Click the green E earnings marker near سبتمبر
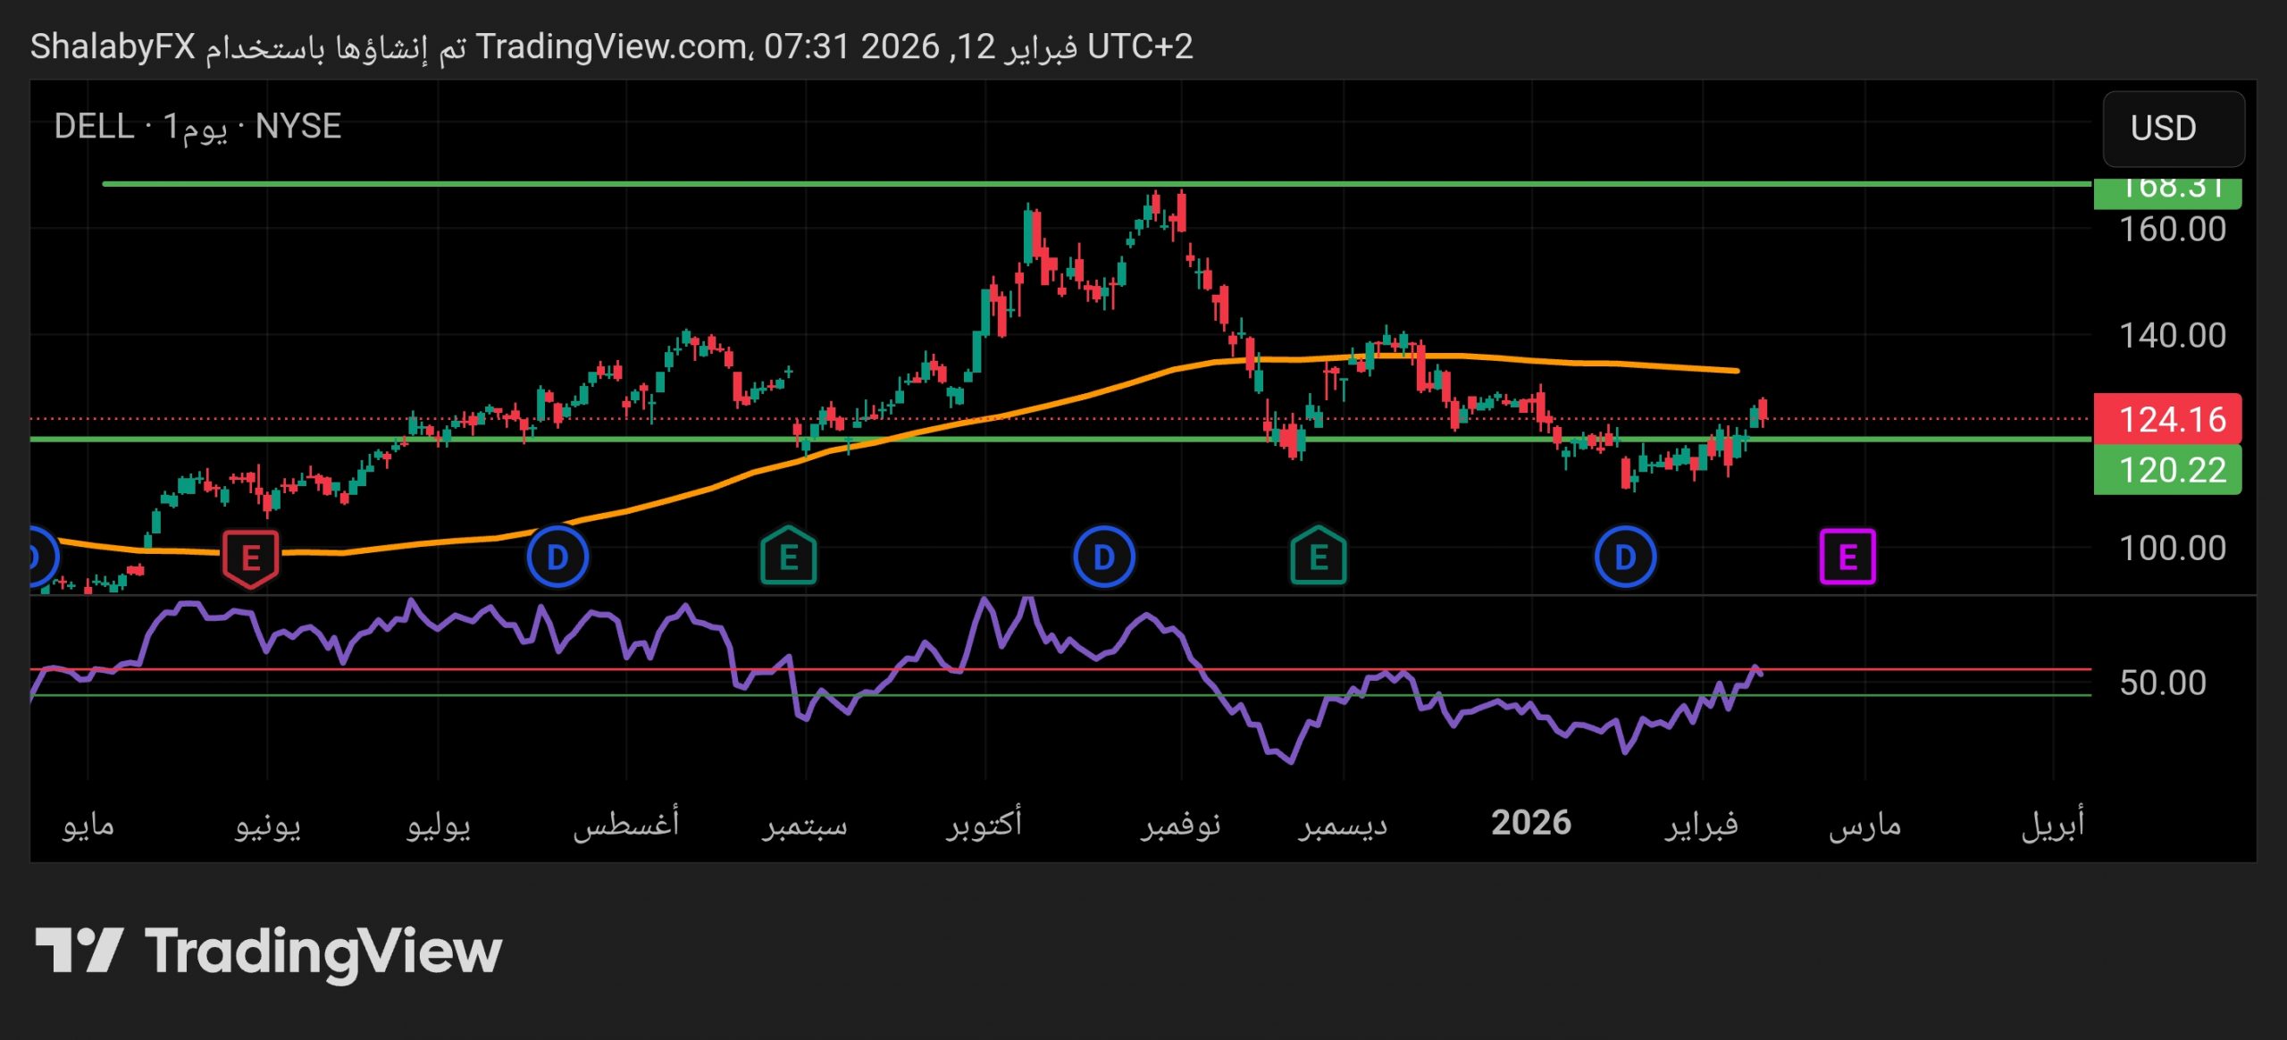Image resolution: width=2287 pixels, height=1040 pixels. (789, 556)
